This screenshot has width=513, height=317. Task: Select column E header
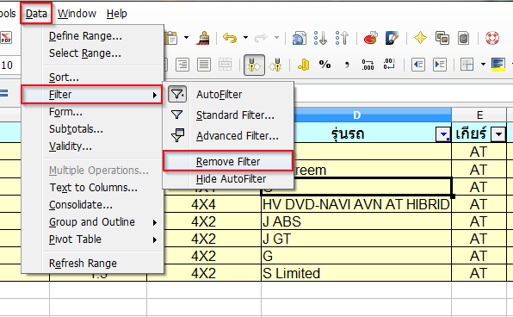point(479,115)
